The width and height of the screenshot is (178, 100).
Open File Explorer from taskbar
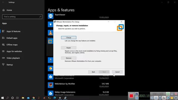point(23,98)
